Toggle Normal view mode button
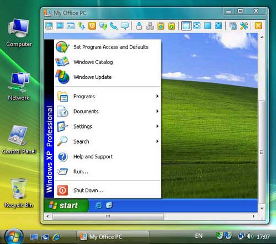This screenshot has height=244, width=276. click(x=186, y=26)
